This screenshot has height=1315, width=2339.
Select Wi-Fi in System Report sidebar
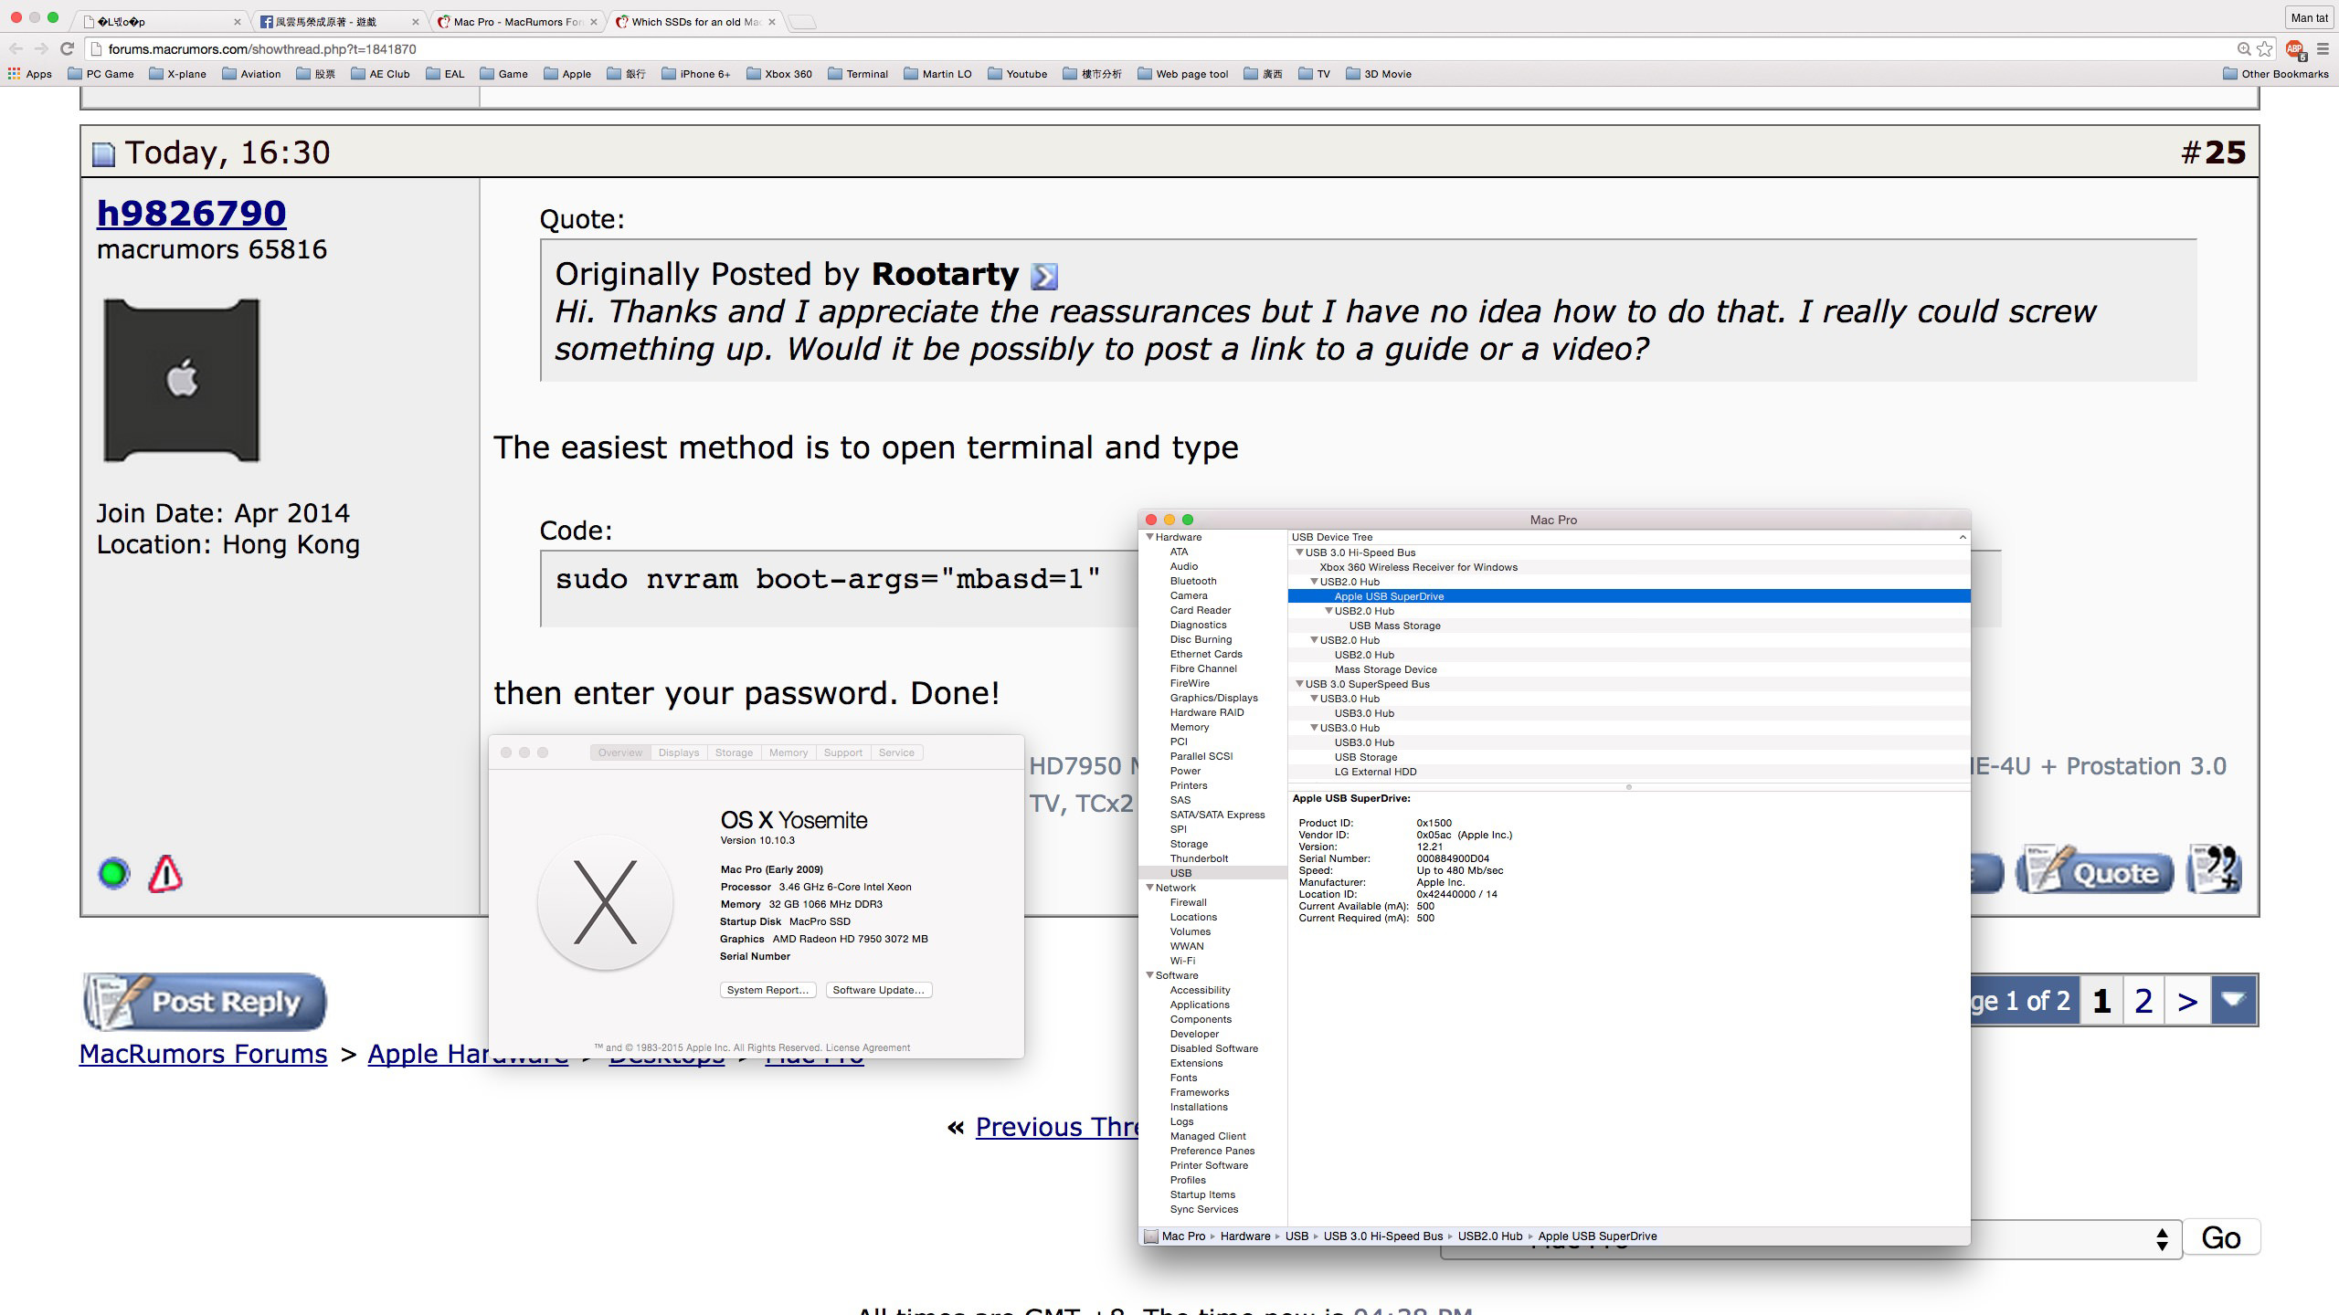tap(1182, 961)
